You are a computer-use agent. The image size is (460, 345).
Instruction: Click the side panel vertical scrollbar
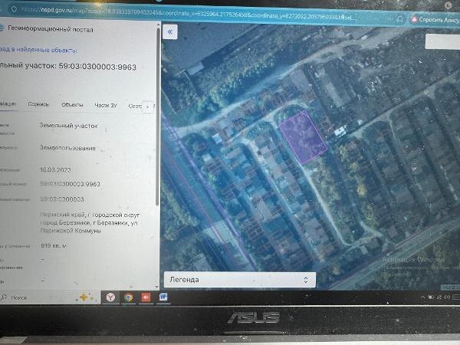(x=157, y=117)
